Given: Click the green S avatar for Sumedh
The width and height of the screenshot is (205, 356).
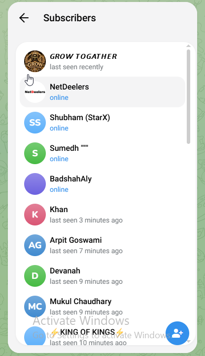Looking at the screenshot, I should coord(35,153).
